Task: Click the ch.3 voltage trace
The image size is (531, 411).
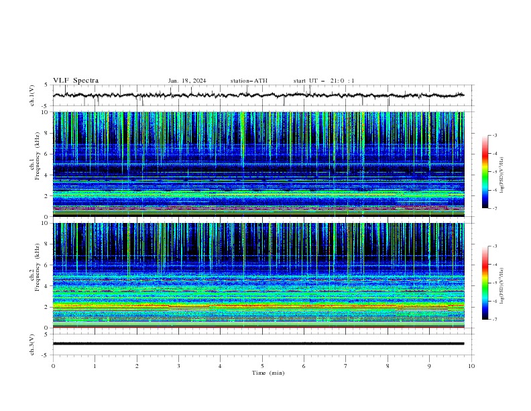Action: pos(259,344)
